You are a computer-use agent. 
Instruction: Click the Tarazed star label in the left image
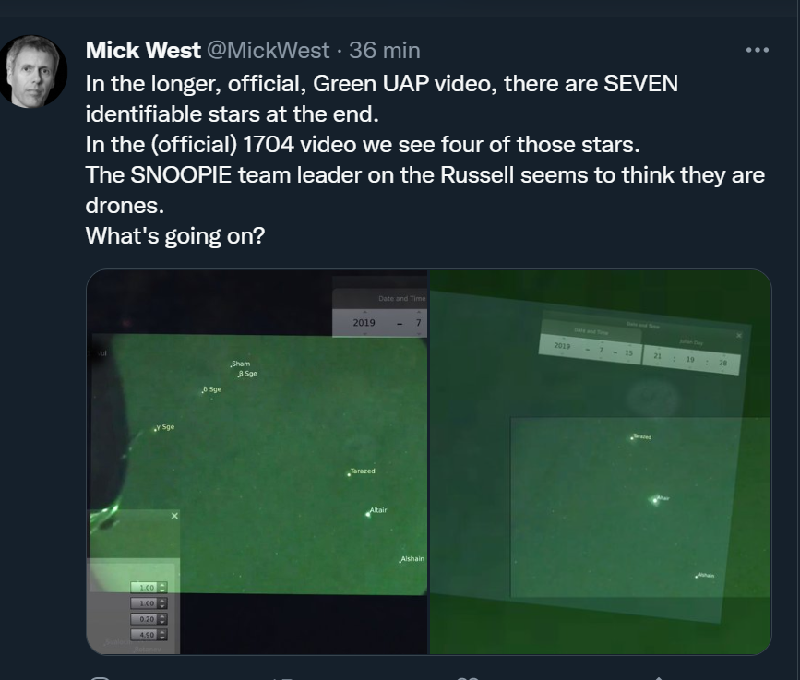[x=363, y=471]
